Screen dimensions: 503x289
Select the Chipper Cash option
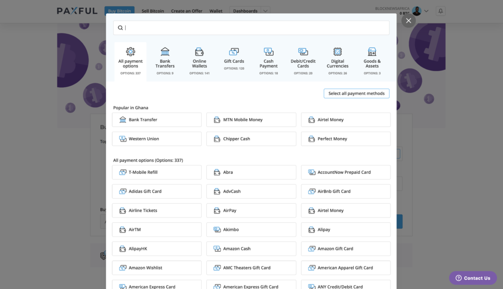coord(251,139)
